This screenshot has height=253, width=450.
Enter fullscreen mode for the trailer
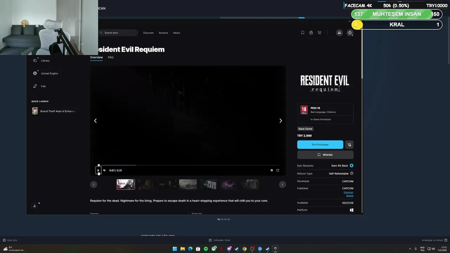277,170
